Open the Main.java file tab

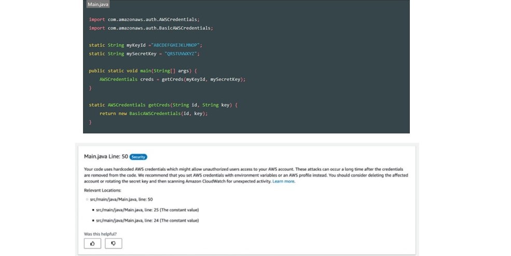(98, 4)
